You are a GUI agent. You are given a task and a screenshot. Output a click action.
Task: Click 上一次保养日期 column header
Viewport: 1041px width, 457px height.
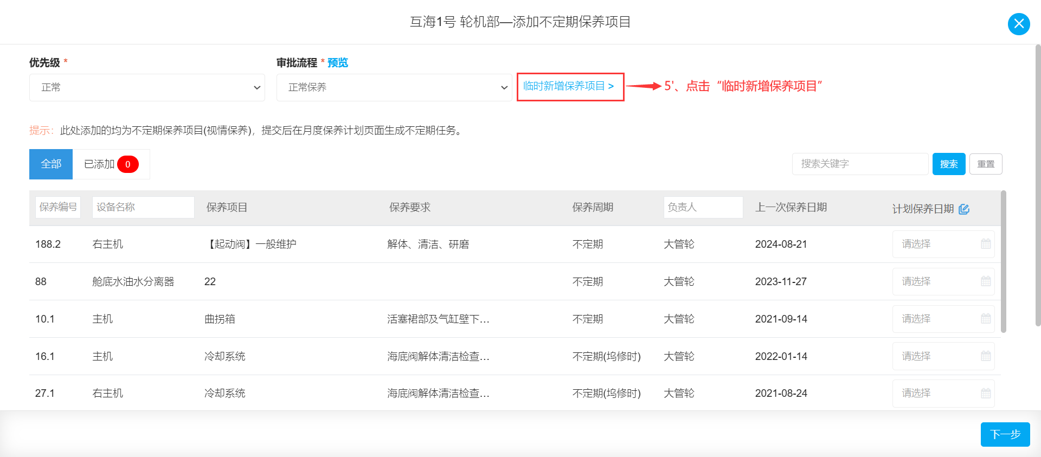[791, 208]
